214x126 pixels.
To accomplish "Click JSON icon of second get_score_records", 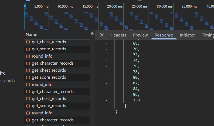I will (x=28, y=77).
